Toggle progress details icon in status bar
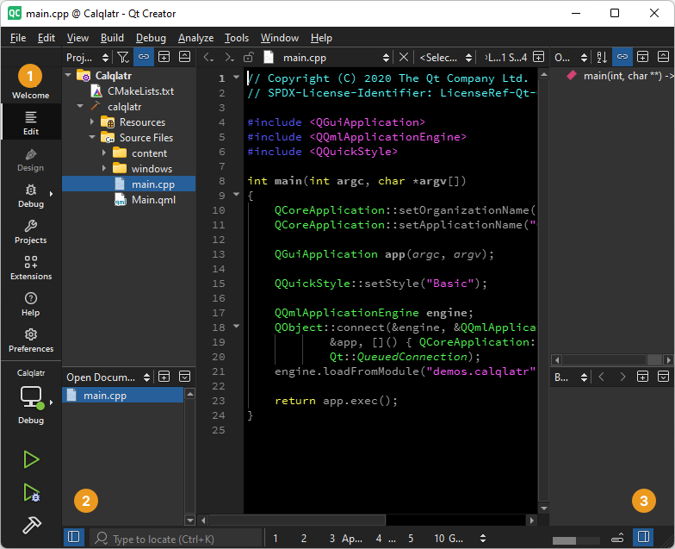Image resolution: width=675 pixels, height=549 pixels. pyautogui.click(x=617, y=538)
